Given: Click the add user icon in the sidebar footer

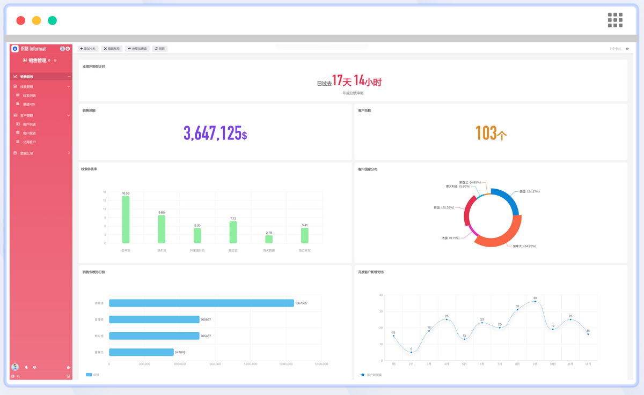Looking at the screenshot, I should [x=69, y=367].
